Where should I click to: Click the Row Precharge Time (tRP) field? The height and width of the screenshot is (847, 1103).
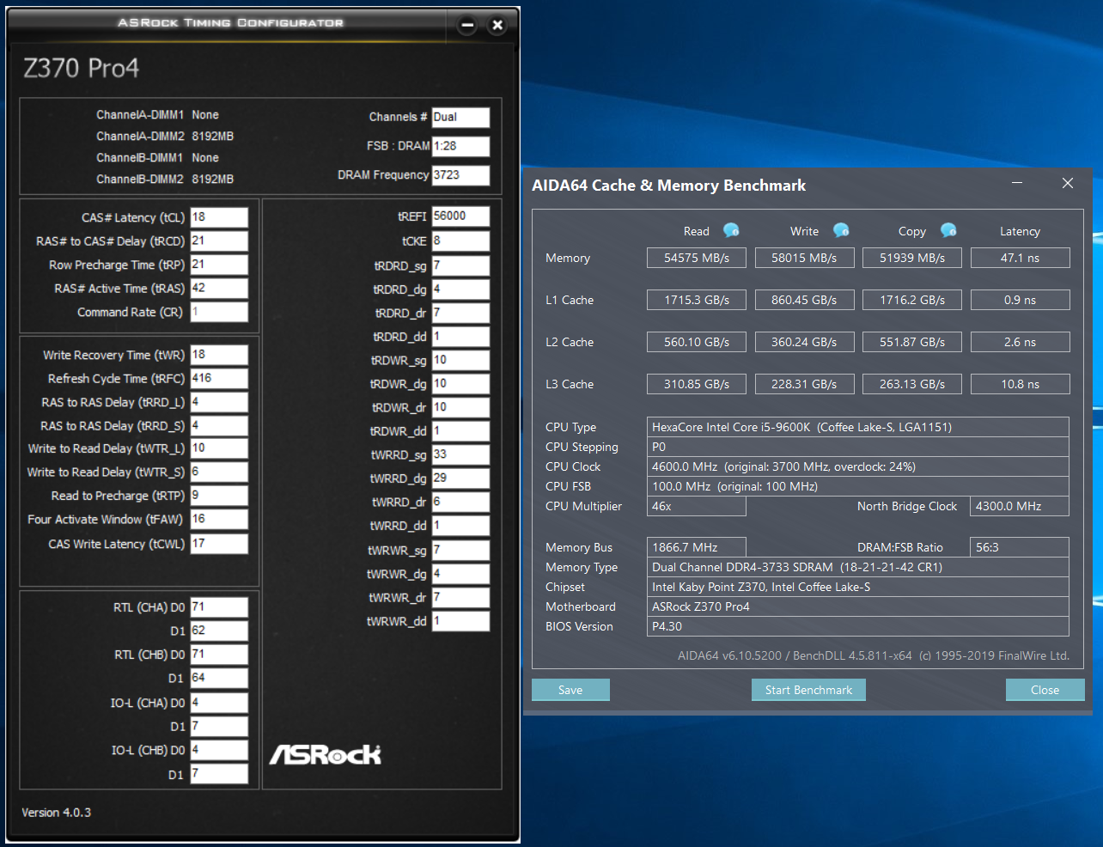pos(219,265)
